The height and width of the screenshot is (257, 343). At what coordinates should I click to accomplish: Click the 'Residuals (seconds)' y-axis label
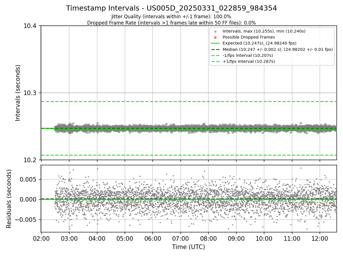click(9, 199)
